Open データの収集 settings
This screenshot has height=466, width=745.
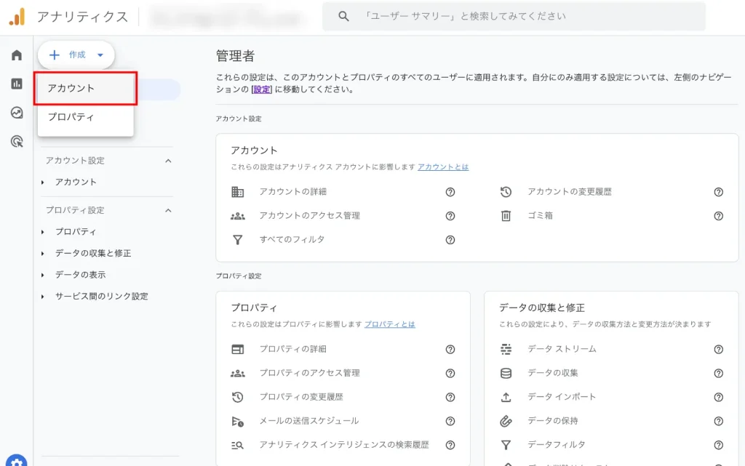coord(553,374)
